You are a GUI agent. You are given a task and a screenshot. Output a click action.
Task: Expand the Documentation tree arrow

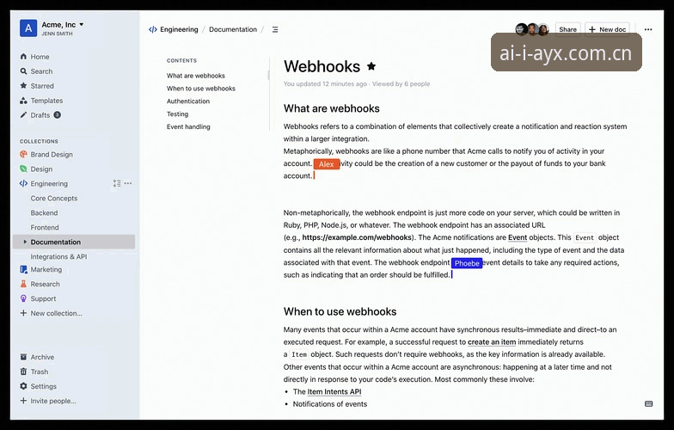tap(25, 242)
